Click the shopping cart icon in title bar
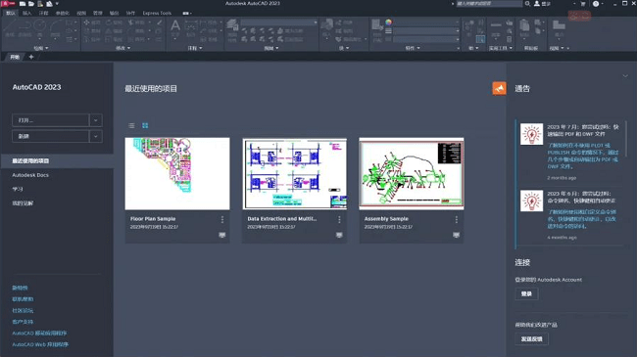 583,4
